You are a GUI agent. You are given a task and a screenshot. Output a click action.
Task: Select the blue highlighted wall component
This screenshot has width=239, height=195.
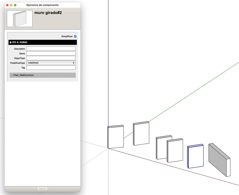click(x=195, y=156)
